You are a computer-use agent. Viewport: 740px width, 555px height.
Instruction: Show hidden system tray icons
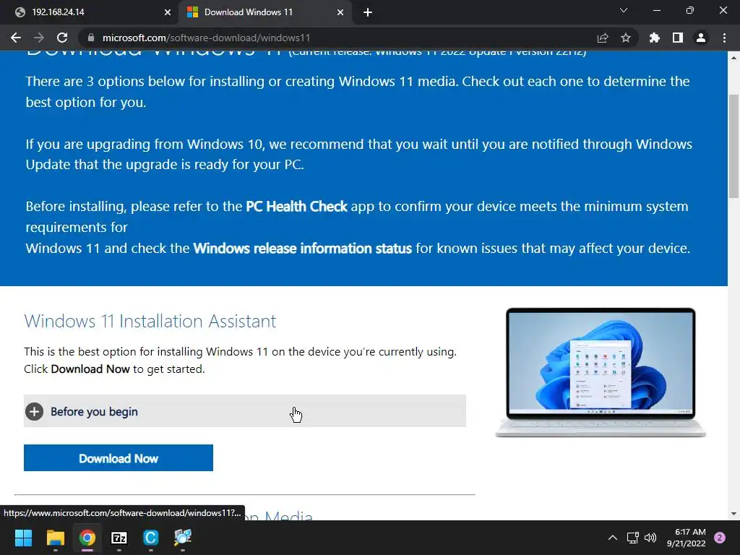pos(613,538)
